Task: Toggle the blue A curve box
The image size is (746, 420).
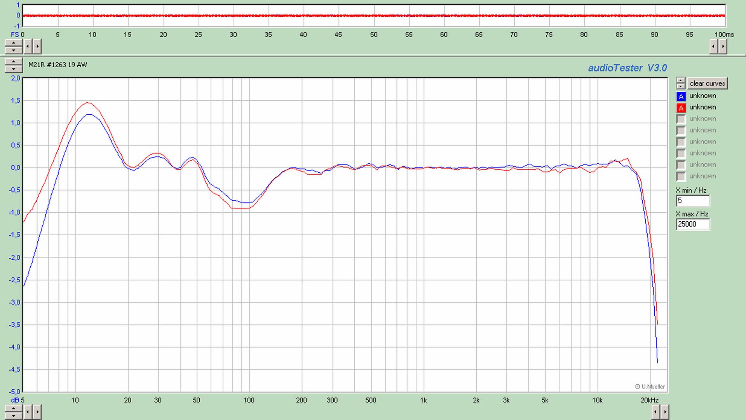Action: coord(681,96)
